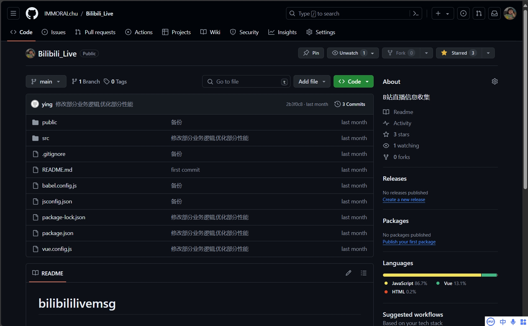Screen dimensions: 528x326
Task: Open the public folder
Action: (50, 122)
